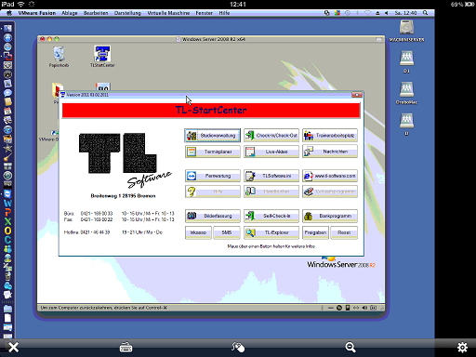Open the settings gear in bottom toolbar

462,348
